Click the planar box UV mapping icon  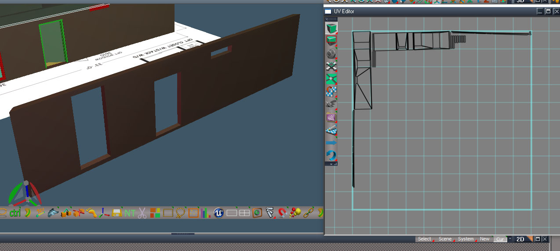[x=331, y=41]
